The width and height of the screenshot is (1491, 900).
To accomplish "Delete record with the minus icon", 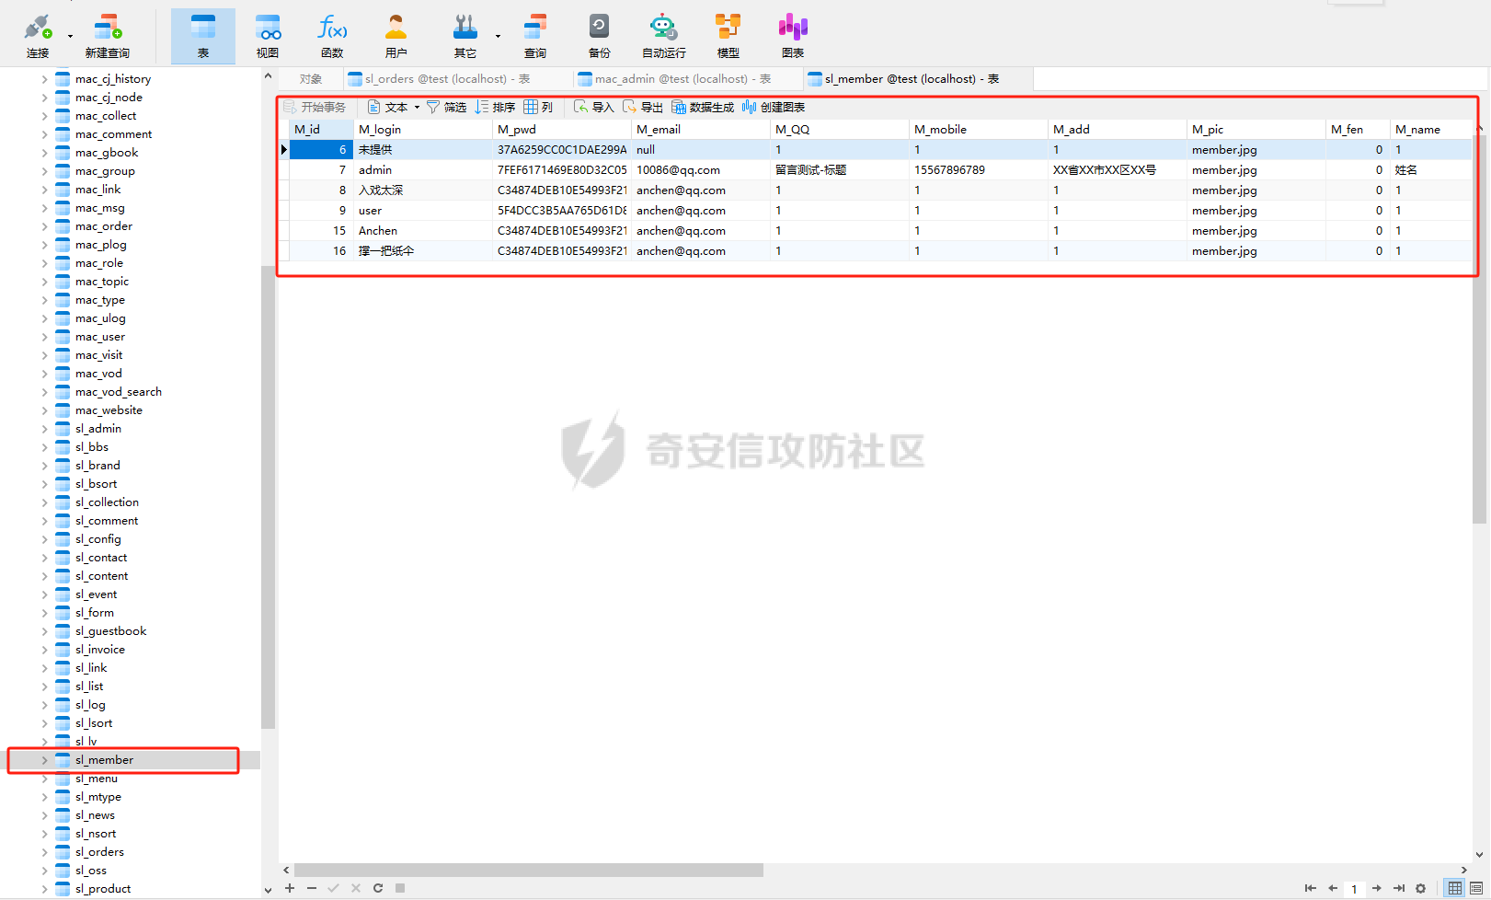I will coord(312,888).
